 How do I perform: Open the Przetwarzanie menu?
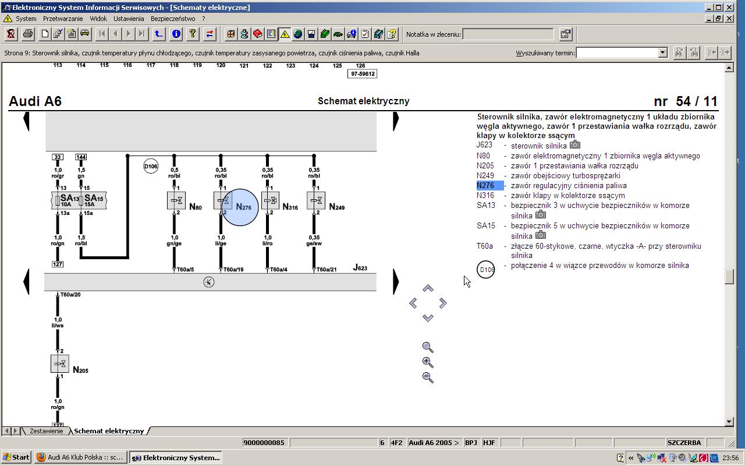click(63, 19)
